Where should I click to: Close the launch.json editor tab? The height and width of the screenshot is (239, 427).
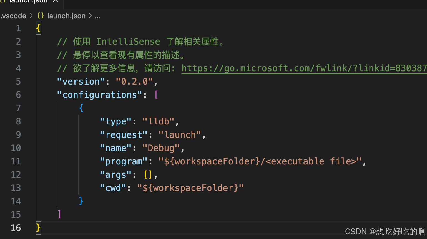[x=56, y=1]
